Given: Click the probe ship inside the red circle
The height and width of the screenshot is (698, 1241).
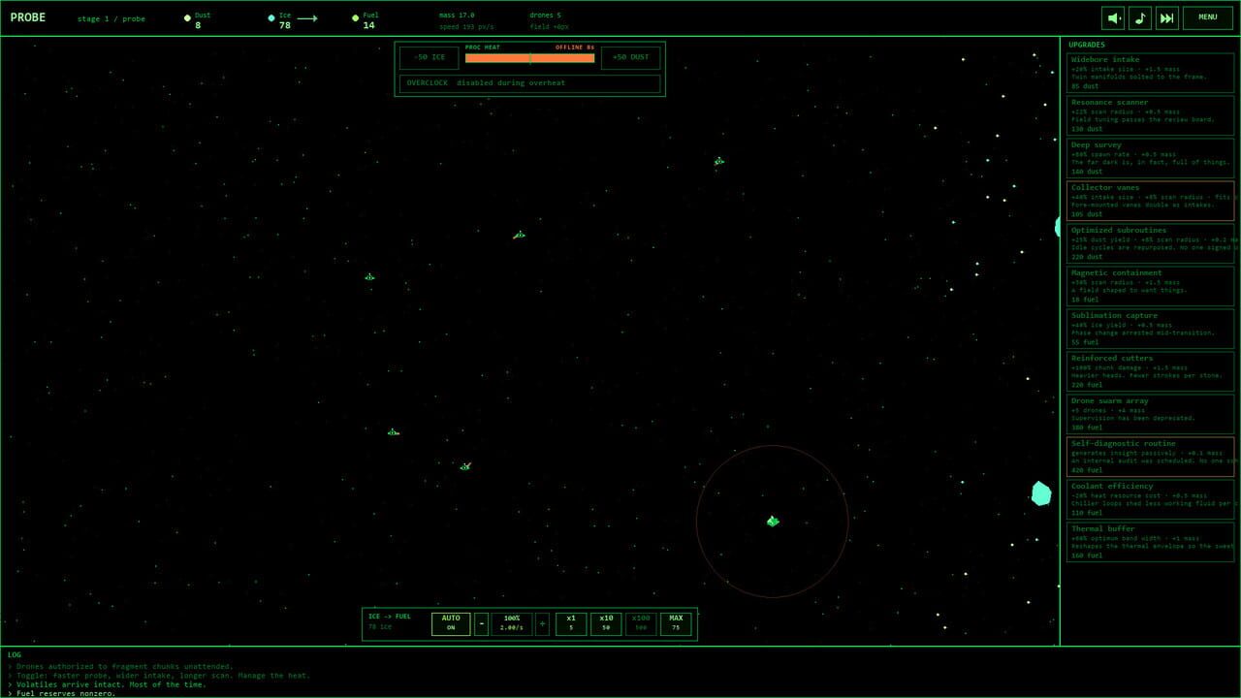Looking at the screenshot, I should (773, 522).
